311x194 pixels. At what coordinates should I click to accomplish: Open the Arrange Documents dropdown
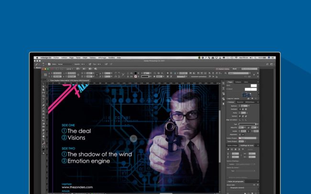[x=90, y=69]
